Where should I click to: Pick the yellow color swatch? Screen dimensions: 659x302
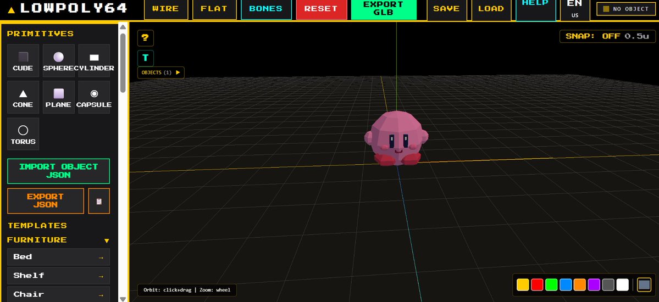click(x=522, y=285)
